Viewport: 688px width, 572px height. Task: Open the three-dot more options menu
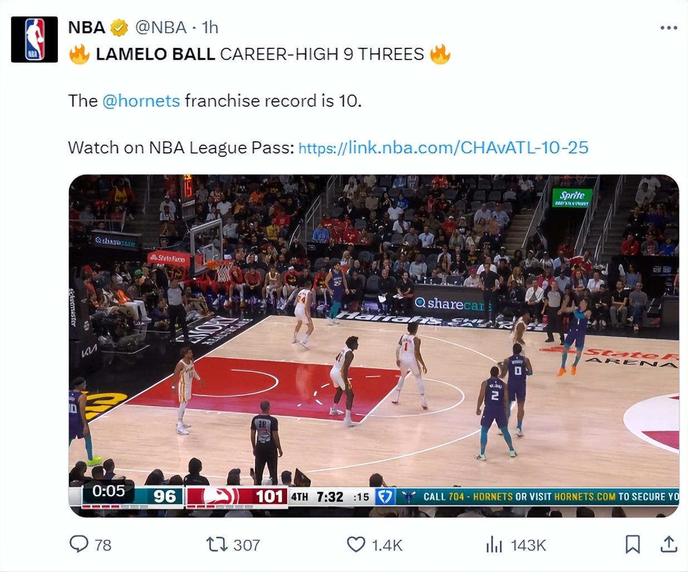pyautogui.click(x=669, y=27)
